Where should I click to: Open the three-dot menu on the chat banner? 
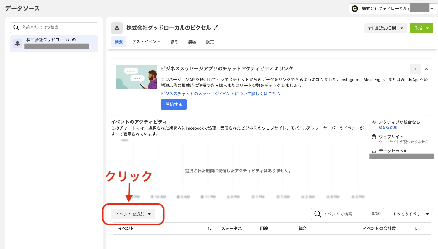click(x=415, y=69)
